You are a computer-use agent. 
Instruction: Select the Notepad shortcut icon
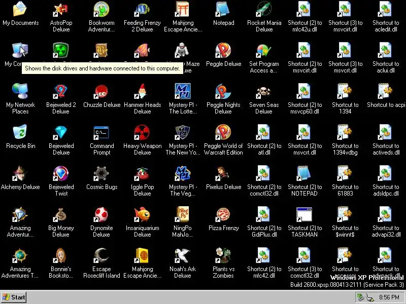[223, 9]
